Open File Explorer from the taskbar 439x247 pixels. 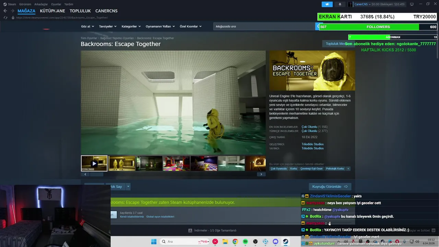(225, 242)
